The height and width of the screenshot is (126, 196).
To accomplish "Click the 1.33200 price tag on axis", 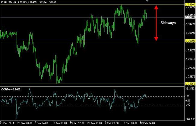I will [190, 5].
